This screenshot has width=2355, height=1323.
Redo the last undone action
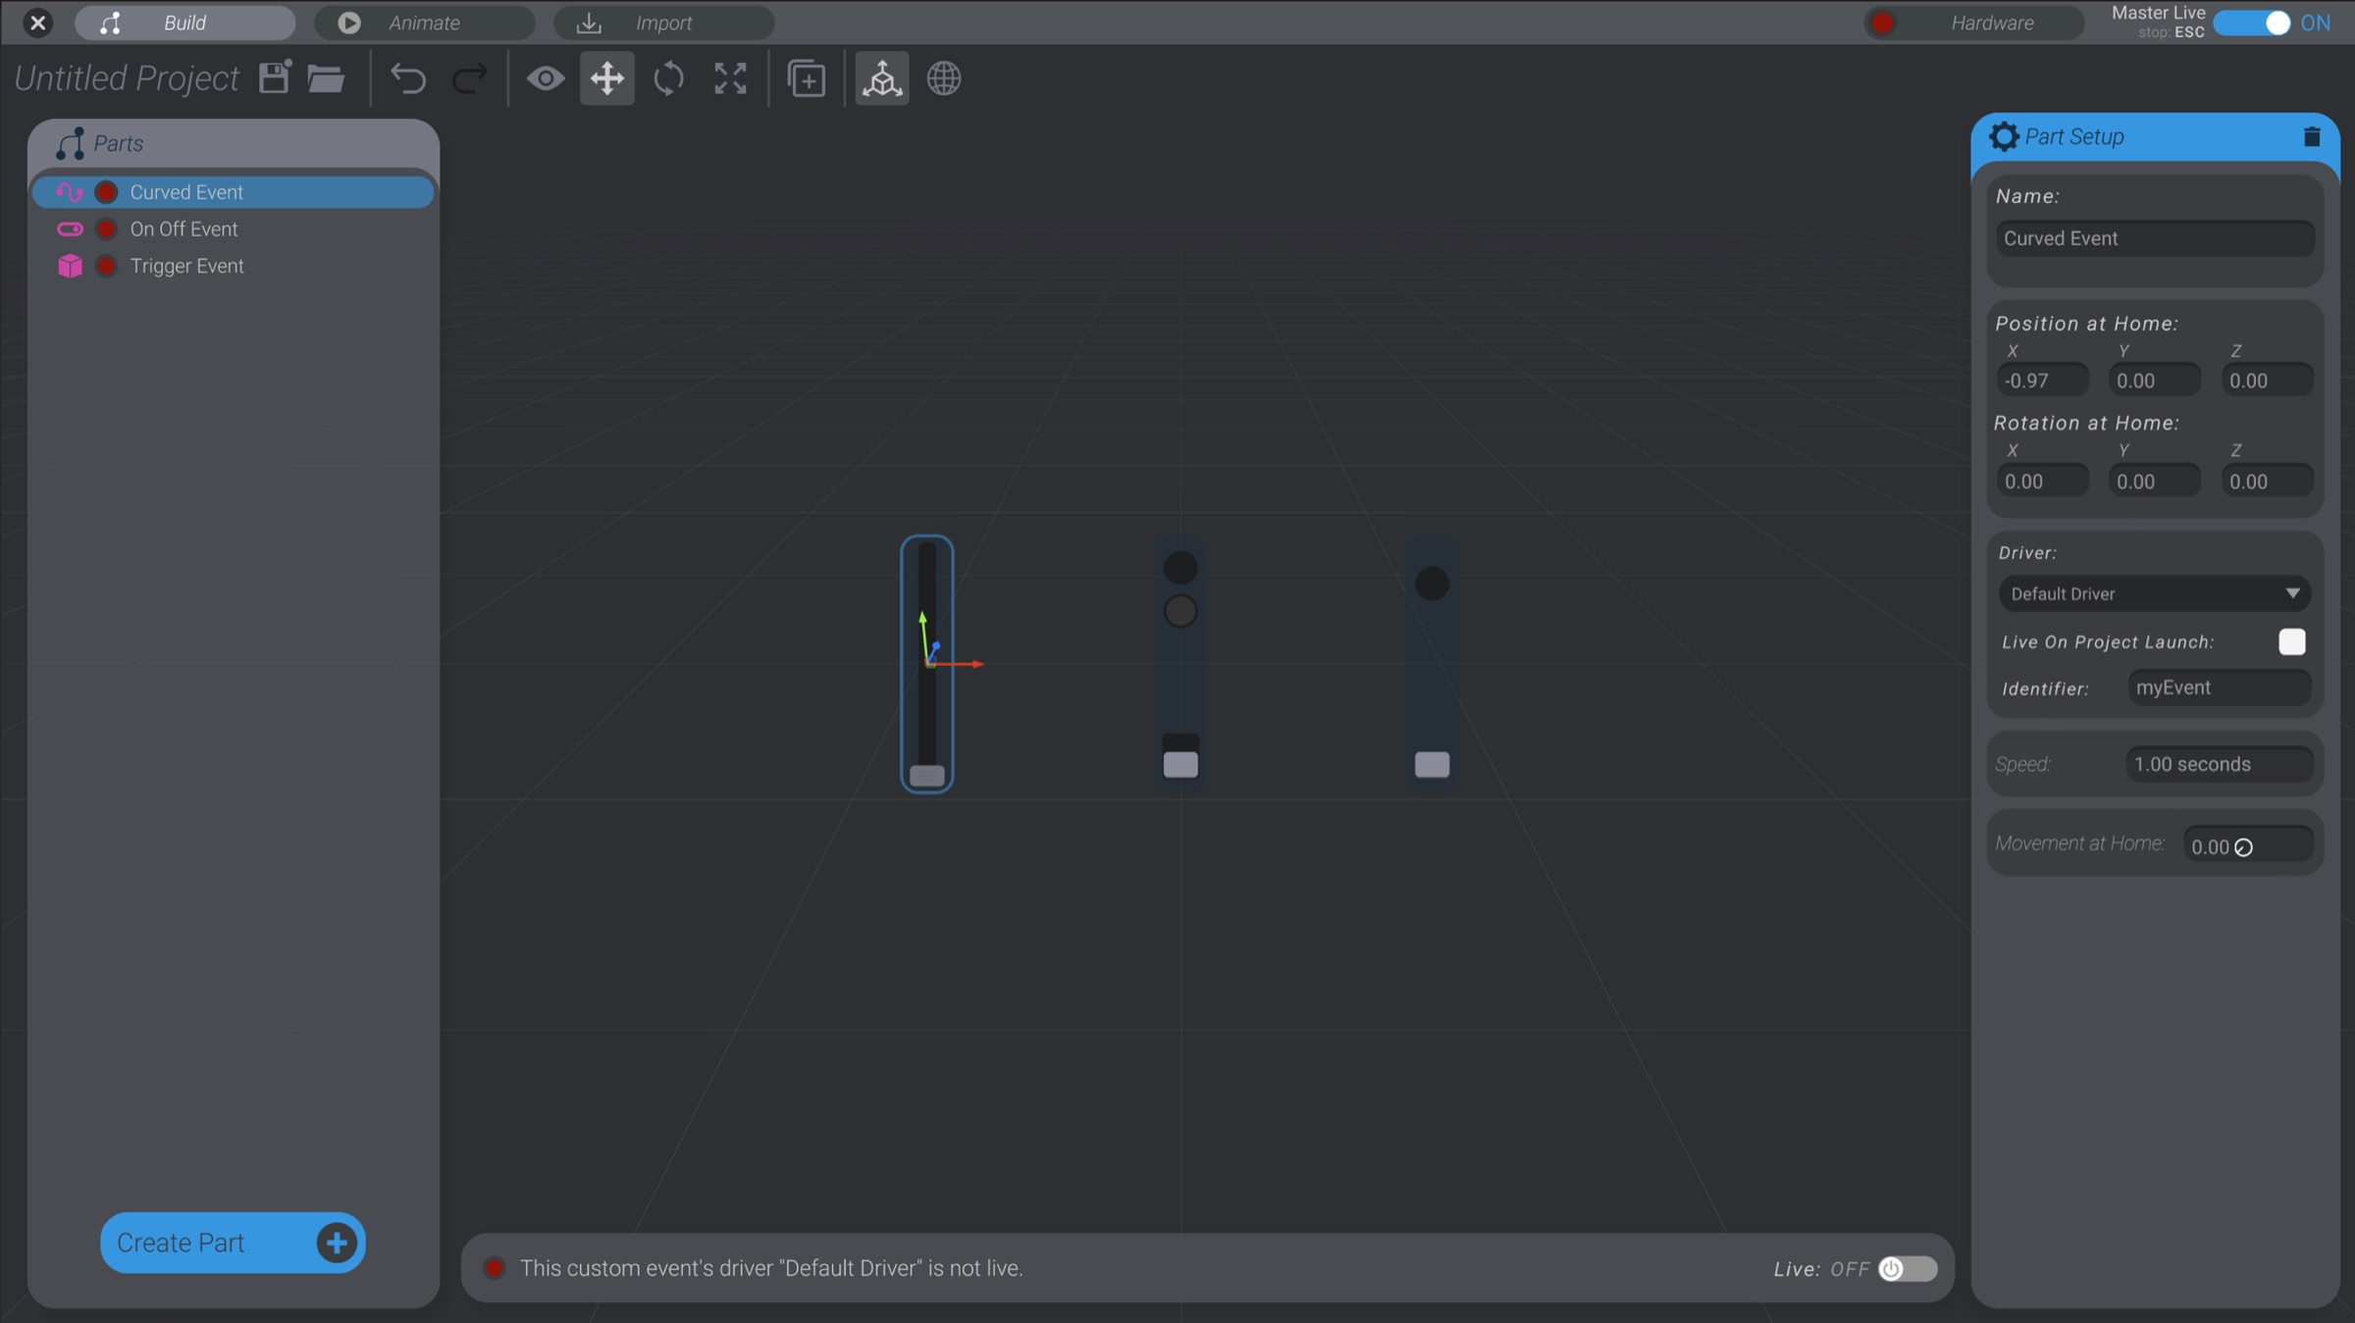[x=470, y=78]
